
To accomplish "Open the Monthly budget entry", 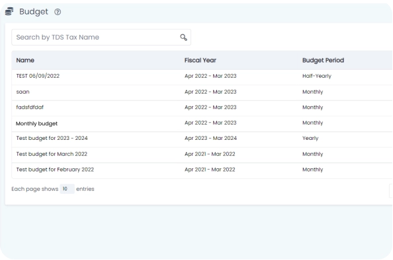I will (36, 123).
